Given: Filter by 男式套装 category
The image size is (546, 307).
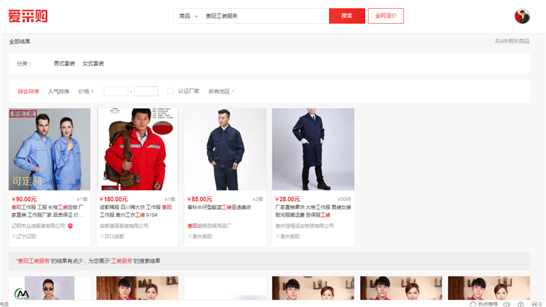Looking at the screenshot, I should [x=64, y=63].
